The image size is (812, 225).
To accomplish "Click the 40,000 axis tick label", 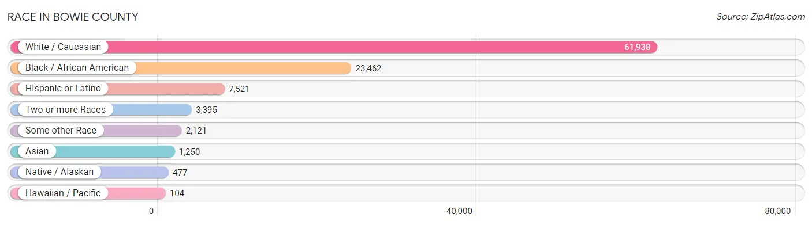I will [x=459, y=211].
